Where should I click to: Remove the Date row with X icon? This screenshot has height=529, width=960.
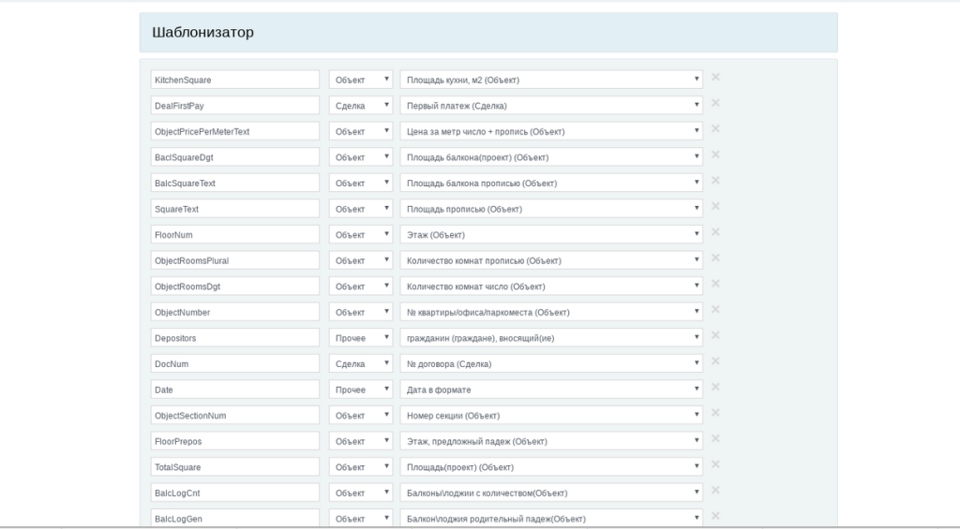[x=715, y=387]
